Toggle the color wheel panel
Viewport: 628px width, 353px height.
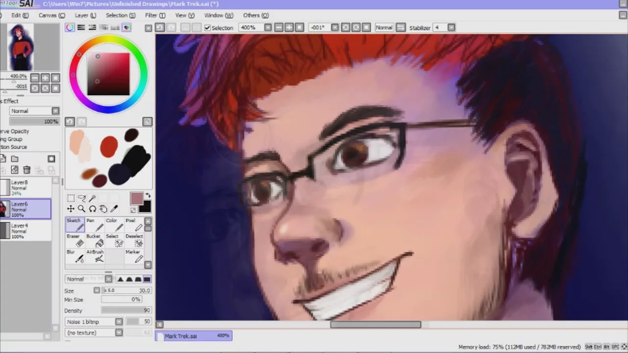(70, 27)
